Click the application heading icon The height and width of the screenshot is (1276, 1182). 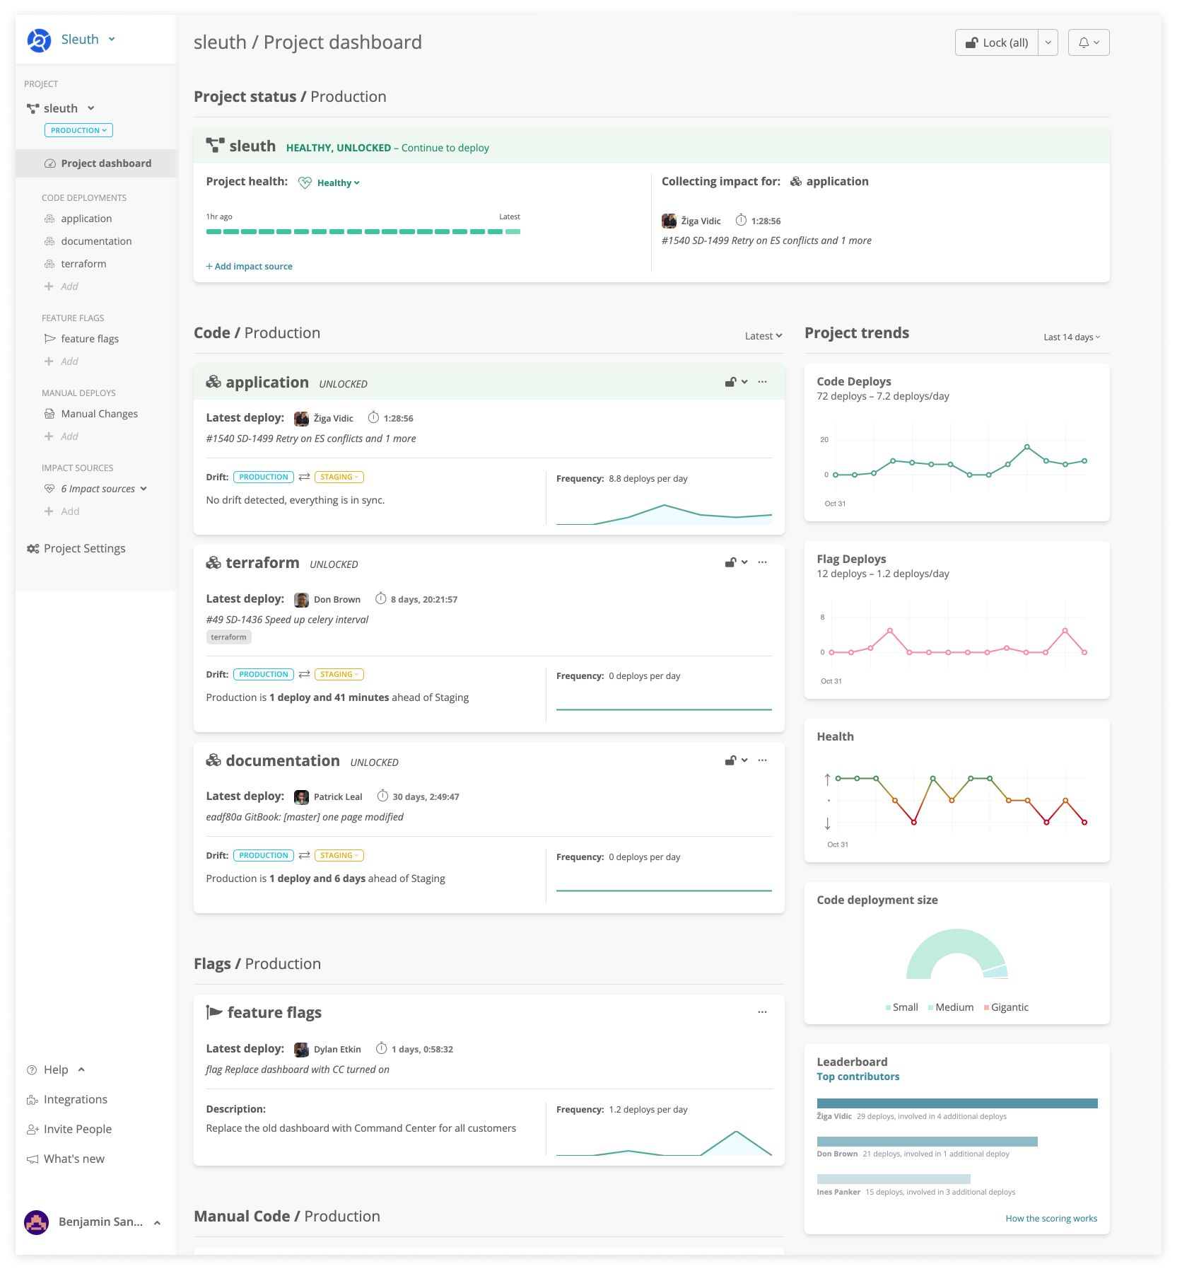coord(213,382)
